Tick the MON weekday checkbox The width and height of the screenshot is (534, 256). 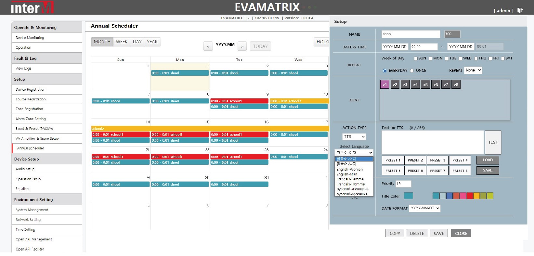[430, 58]
